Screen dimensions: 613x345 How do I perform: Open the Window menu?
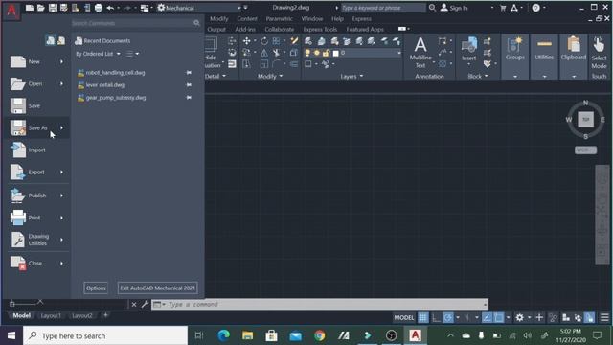coord(311,19)
